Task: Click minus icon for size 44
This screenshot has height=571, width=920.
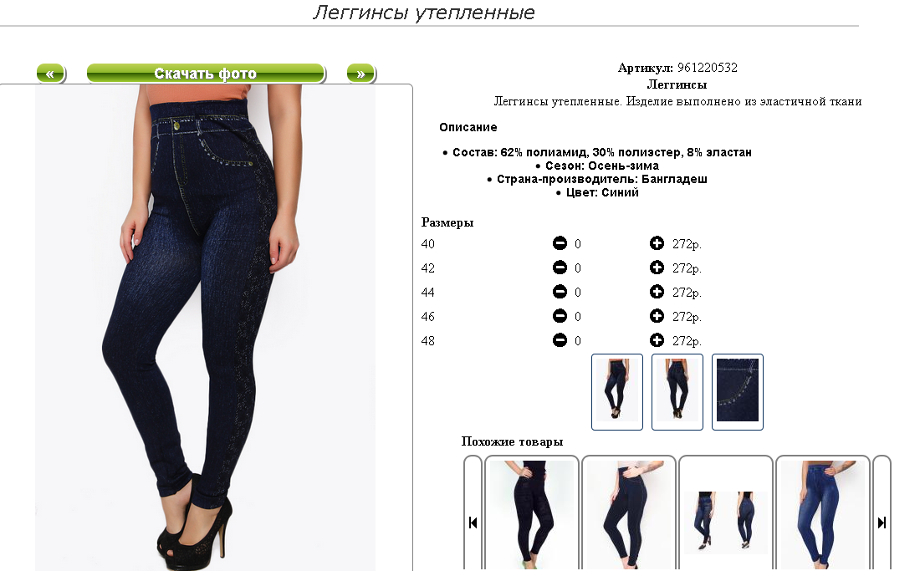Action: pyautogui.click(x=560, y=292)
